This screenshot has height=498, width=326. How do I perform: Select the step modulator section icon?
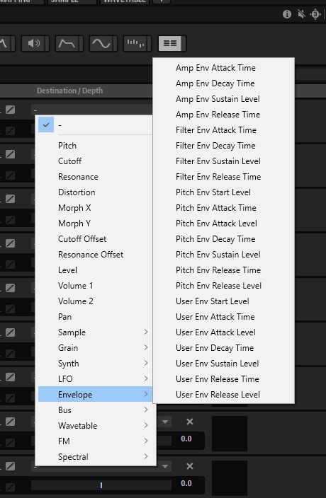pyautogui.click(x=137, y=43)
